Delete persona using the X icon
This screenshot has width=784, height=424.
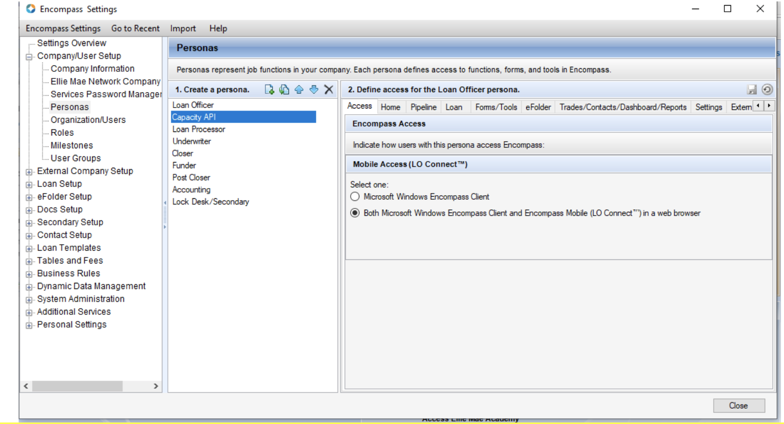[329, 90]
